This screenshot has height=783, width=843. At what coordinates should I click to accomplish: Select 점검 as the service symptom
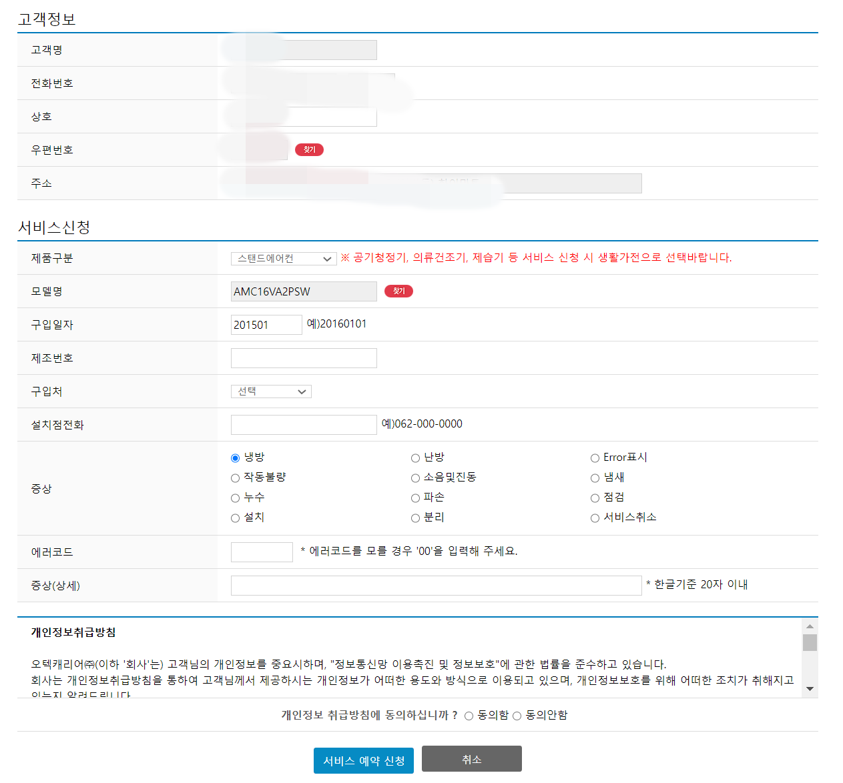point(595,498)
